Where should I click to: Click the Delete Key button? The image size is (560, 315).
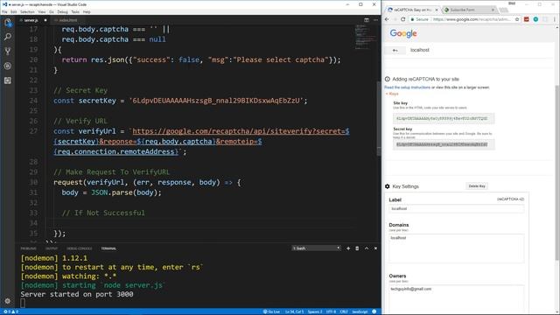[x=477, y=186]
